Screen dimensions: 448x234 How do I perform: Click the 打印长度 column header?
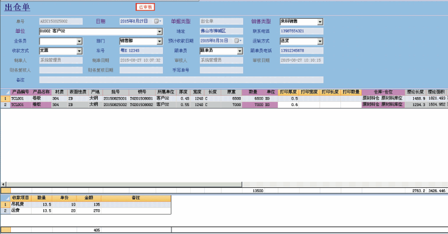click(330, 92)
